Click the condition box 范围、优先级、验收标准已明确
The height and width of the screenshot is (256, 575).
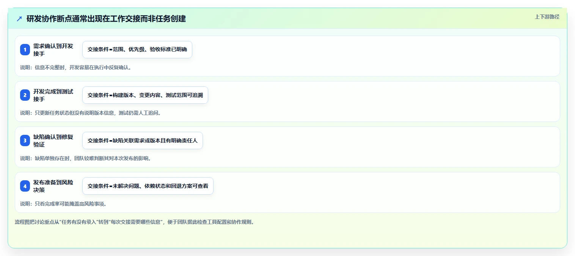137,50
